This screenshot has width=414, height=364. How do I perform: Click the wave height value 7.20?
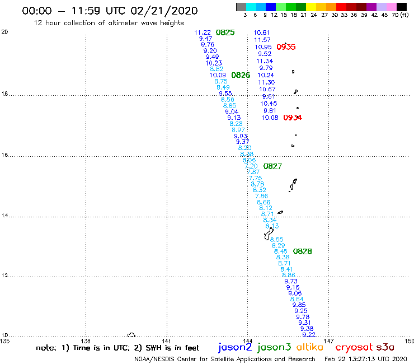coord(251,166)
